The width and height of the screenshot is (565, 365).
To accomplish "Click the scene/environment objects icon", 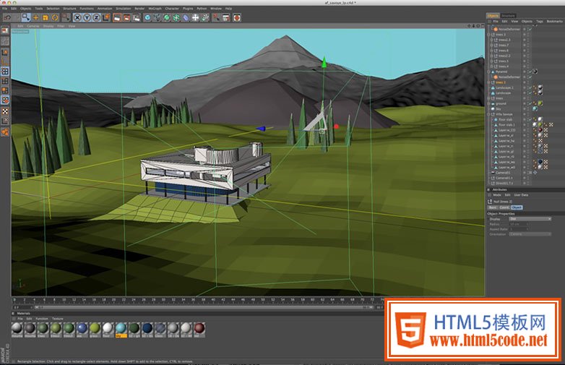I will pyautogui.click(x=195, y=17).
